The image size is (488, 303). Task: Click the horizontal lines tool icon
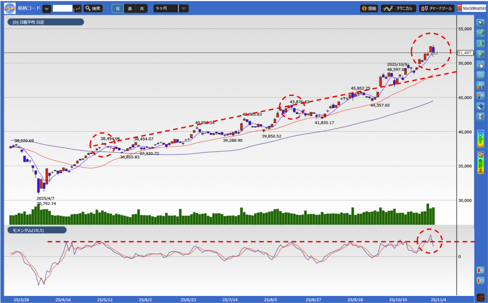pos(480,75)
